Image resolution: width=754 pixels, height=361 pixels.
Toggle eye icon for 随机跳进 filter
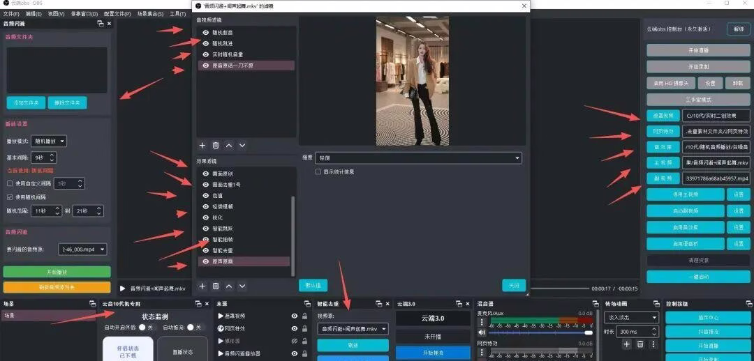pos(205,43)
